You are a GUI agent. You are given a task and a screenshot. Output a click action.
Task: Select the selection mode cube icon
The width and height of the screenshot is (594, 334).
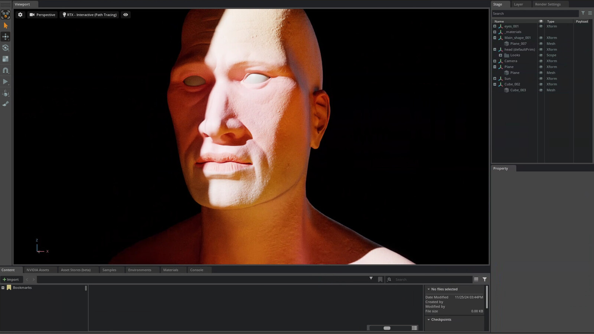click(6, 14)
